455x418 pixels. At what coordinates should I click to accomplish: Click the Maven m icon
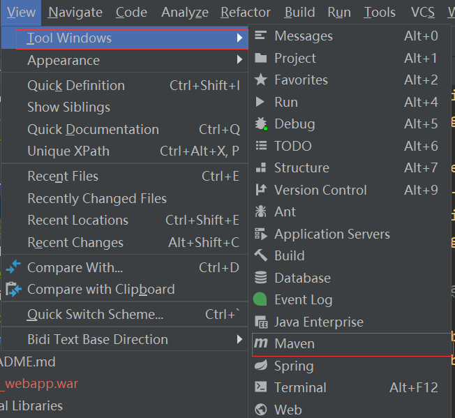pos(260,344)
